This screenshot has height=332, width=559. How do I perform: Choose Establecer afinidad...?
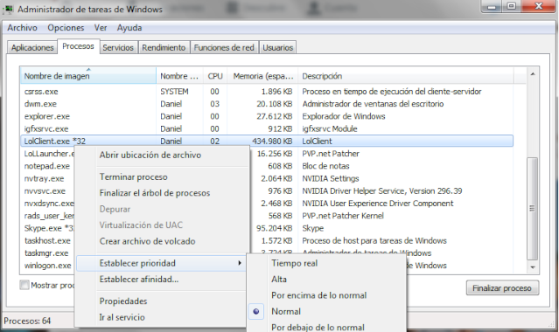(x=139, y=280)
